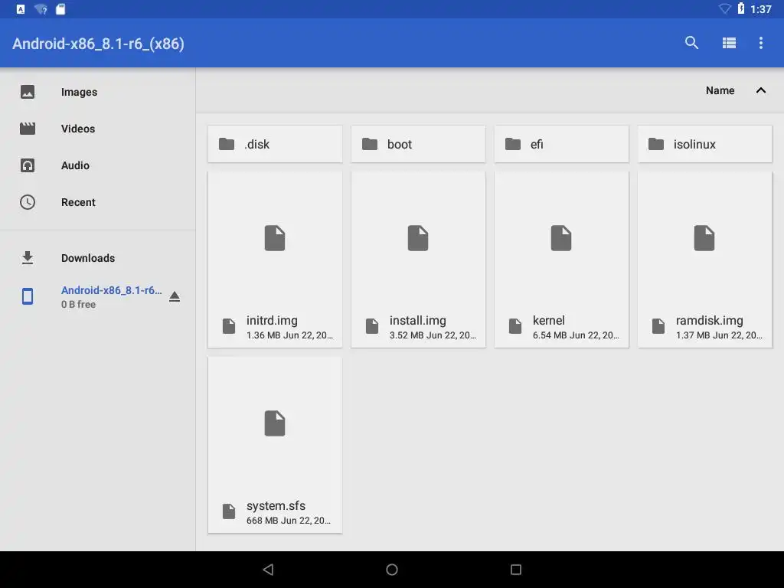Click the Audio headphones icon
Screen dimensions: 784x588
point(28,165)
